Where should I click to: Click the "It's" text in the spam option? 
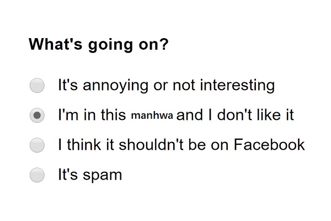68,175
